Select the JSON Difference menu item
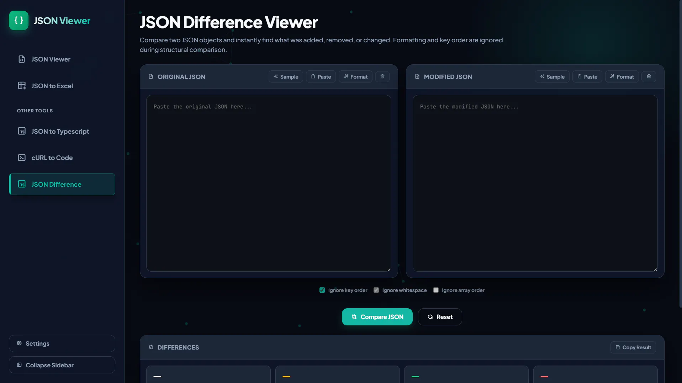 [62, 184]
